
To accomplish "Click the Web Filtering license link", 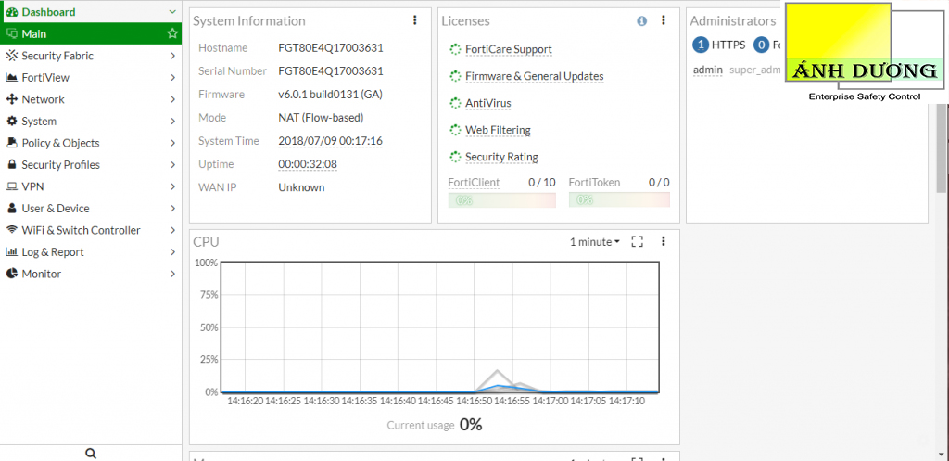I will point(498,130).
